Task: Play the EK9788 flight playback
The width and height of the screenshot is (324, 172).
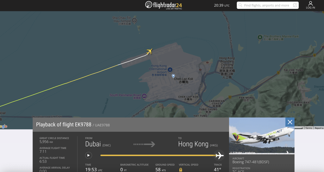Action: pyautogui.click(x=89, y=155)
